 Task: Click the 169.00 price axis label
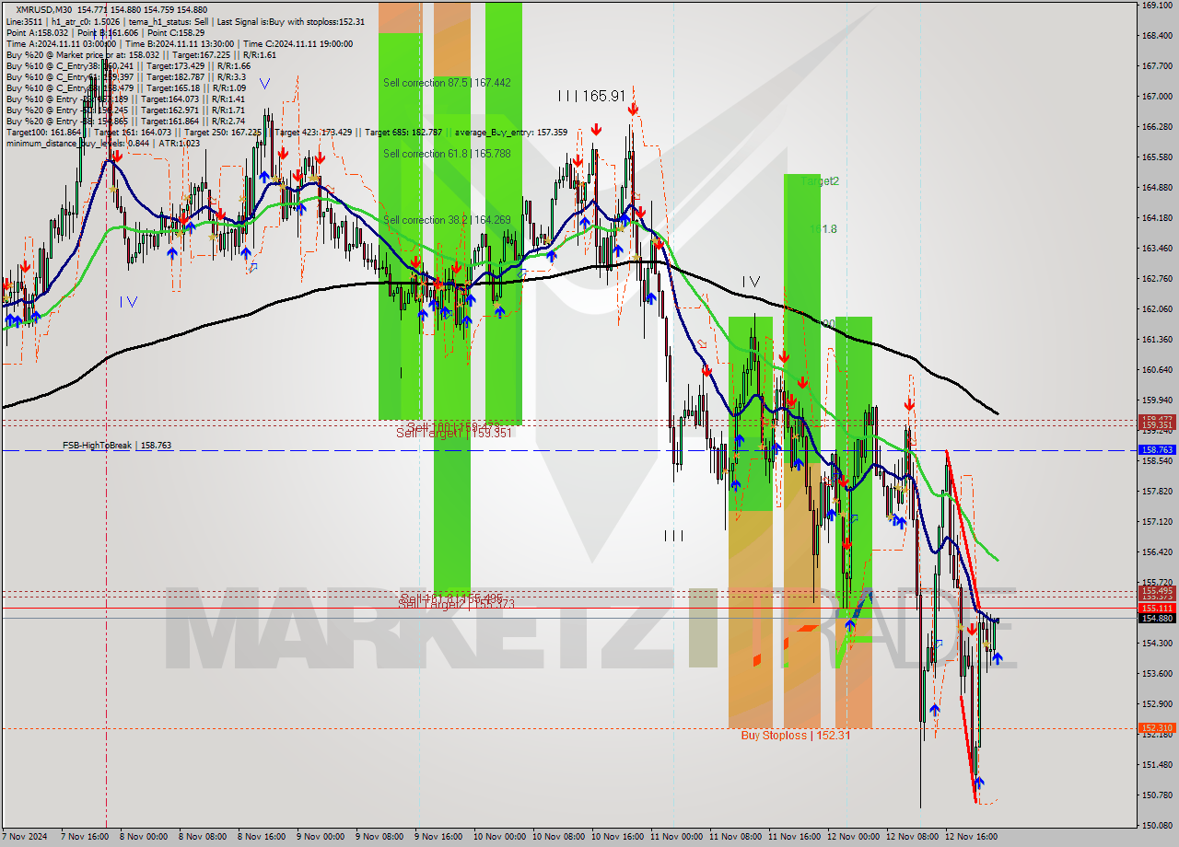pyautogui.click(x=1157, y=6)
